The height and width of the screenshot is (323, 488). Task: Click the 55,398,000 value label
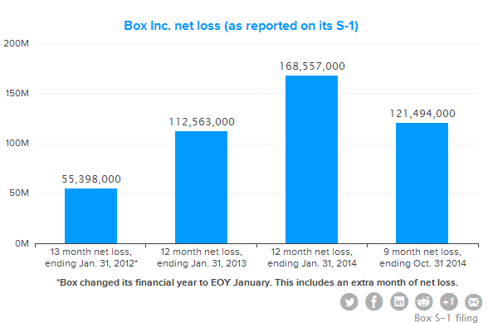click(x=91, y=179)
